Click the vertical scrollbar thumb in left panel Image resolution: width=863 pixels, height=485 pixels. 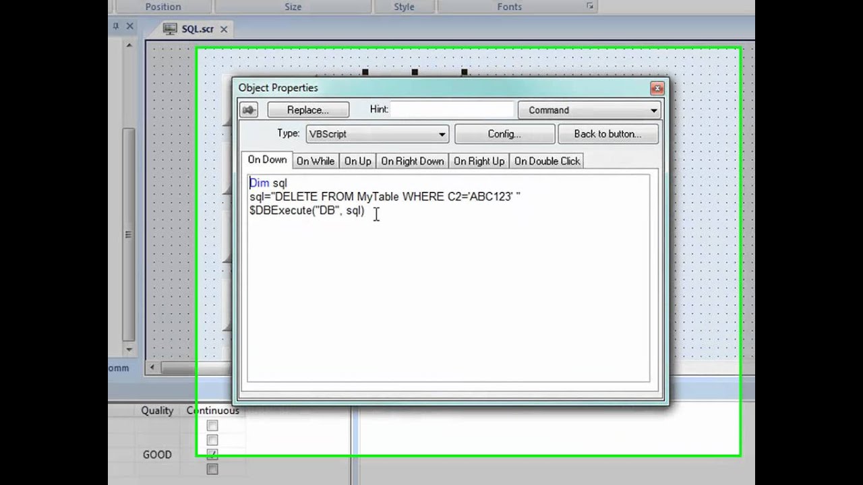[129, 234]
